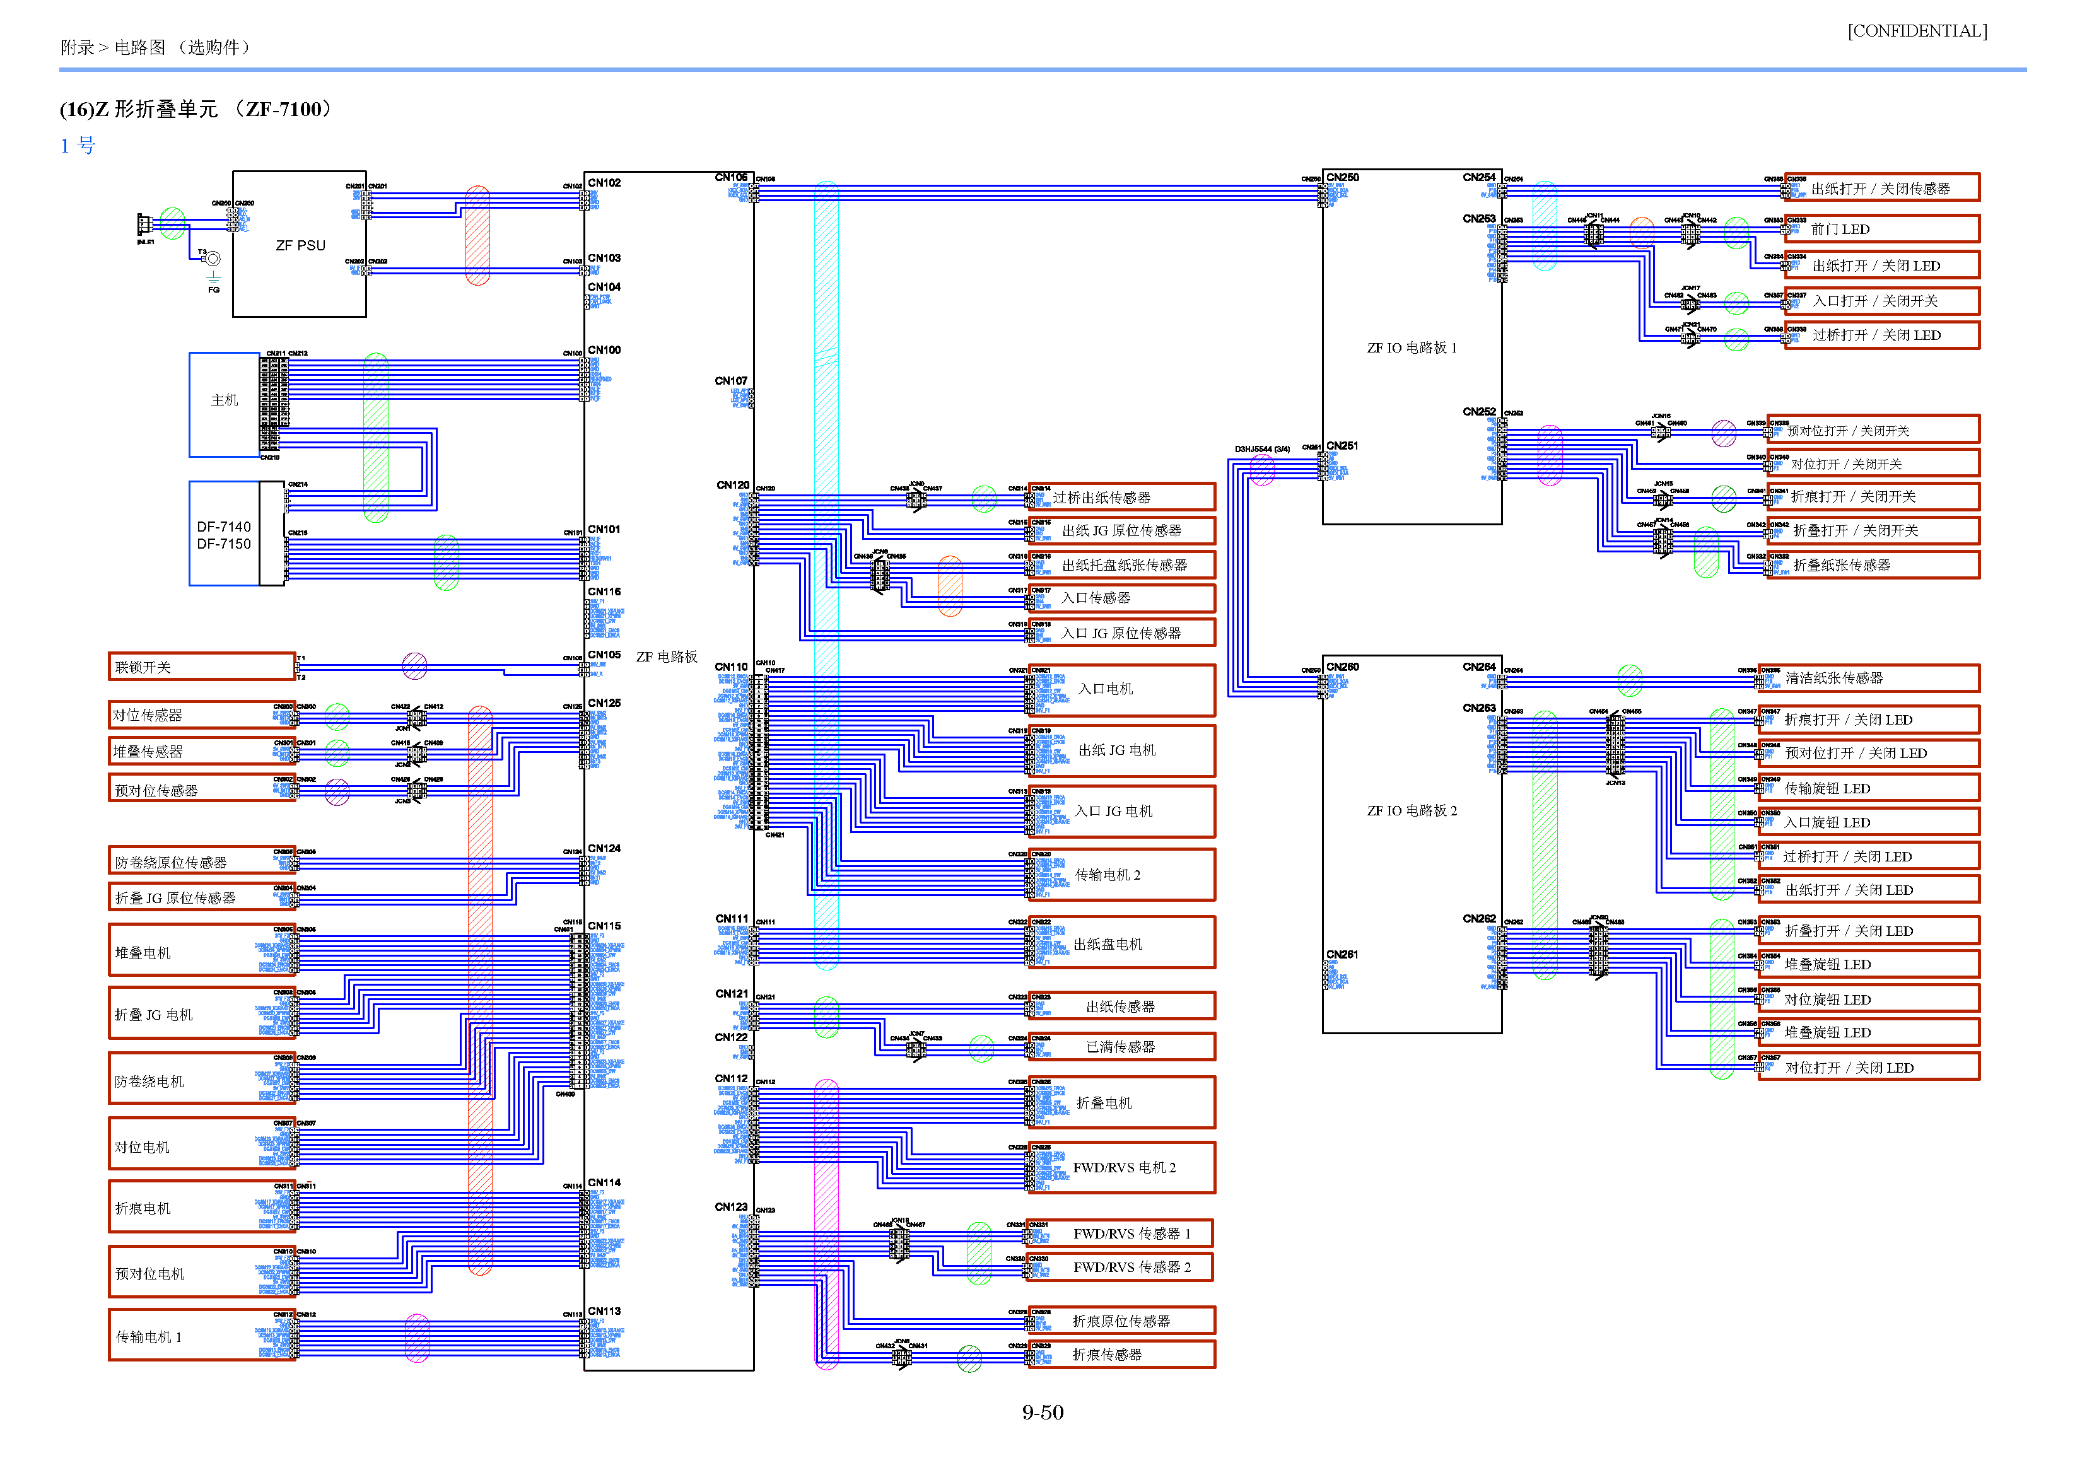The image size is (2087, 1475).
Task: Click the 折叠 JG 原位传感器 label
Action: click(175, 898)
